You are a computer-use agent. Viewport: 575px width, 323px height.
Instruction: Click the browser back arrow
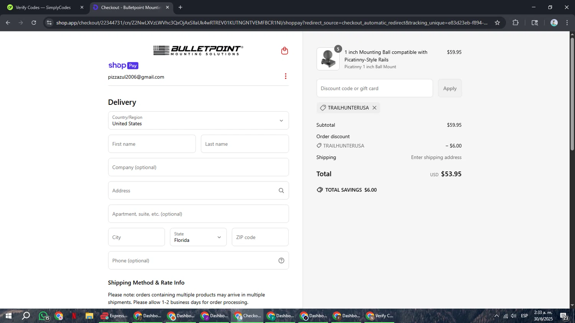pos(8,23)
